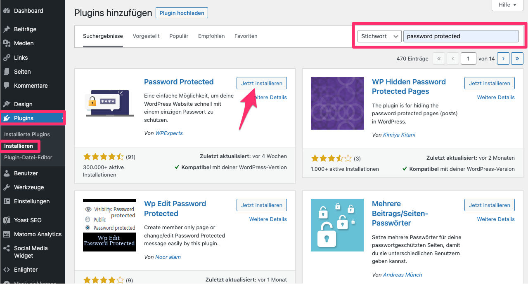This screenshot has height=284, width=528.
Task: Switch to the Populär tab
Action: [x=178, y=36]
